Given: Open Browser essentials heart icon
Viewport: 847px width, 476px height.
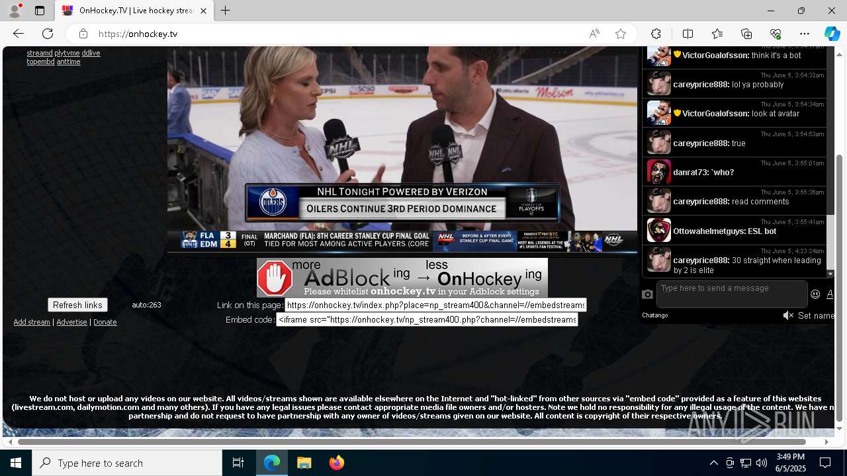Looking at the screenshot, I should (776, 34).
